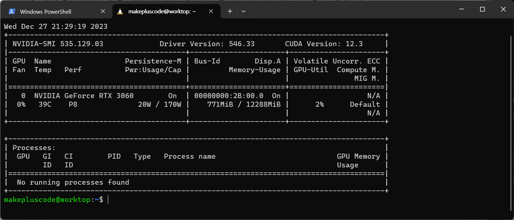This screenshot has height=220, width=514.
Task: Click the 'Compute M.' header text
Action: click(x=358, y=70)
